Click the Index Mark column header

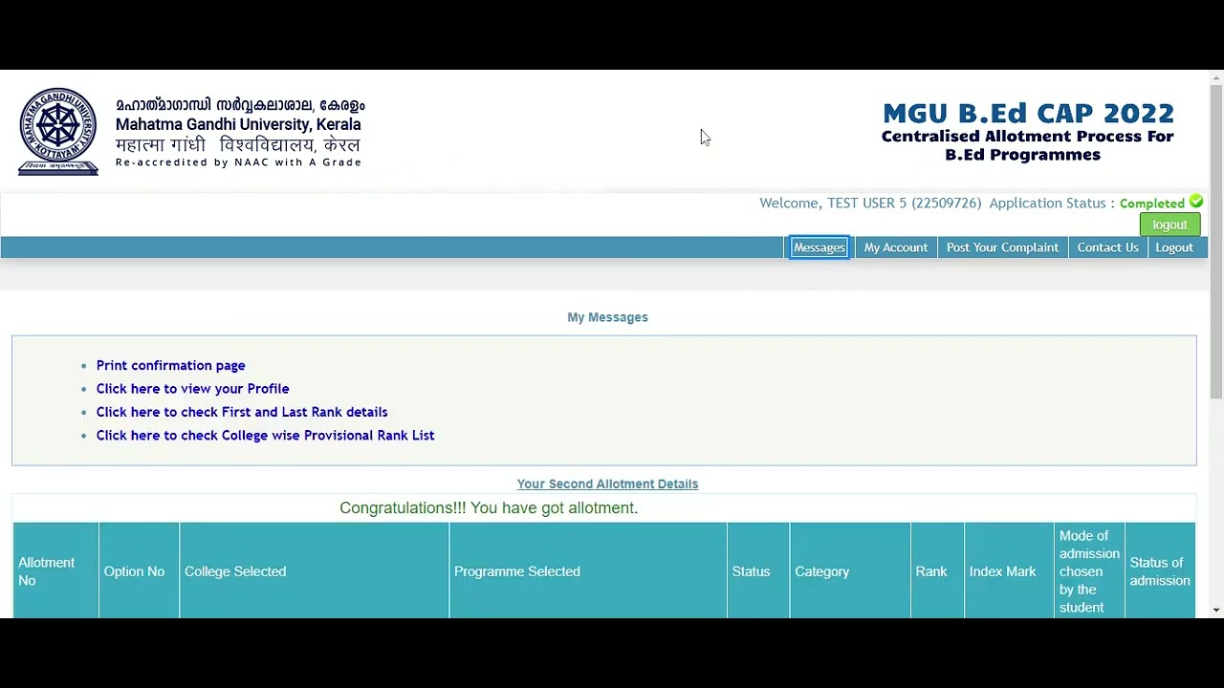click(1009, 571)
